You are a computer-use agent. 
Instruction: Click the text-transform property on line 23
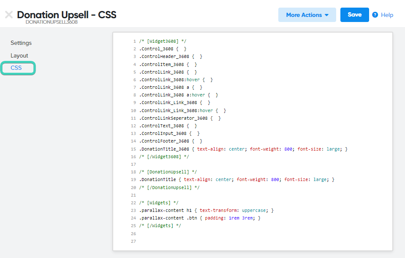(218, 210)
